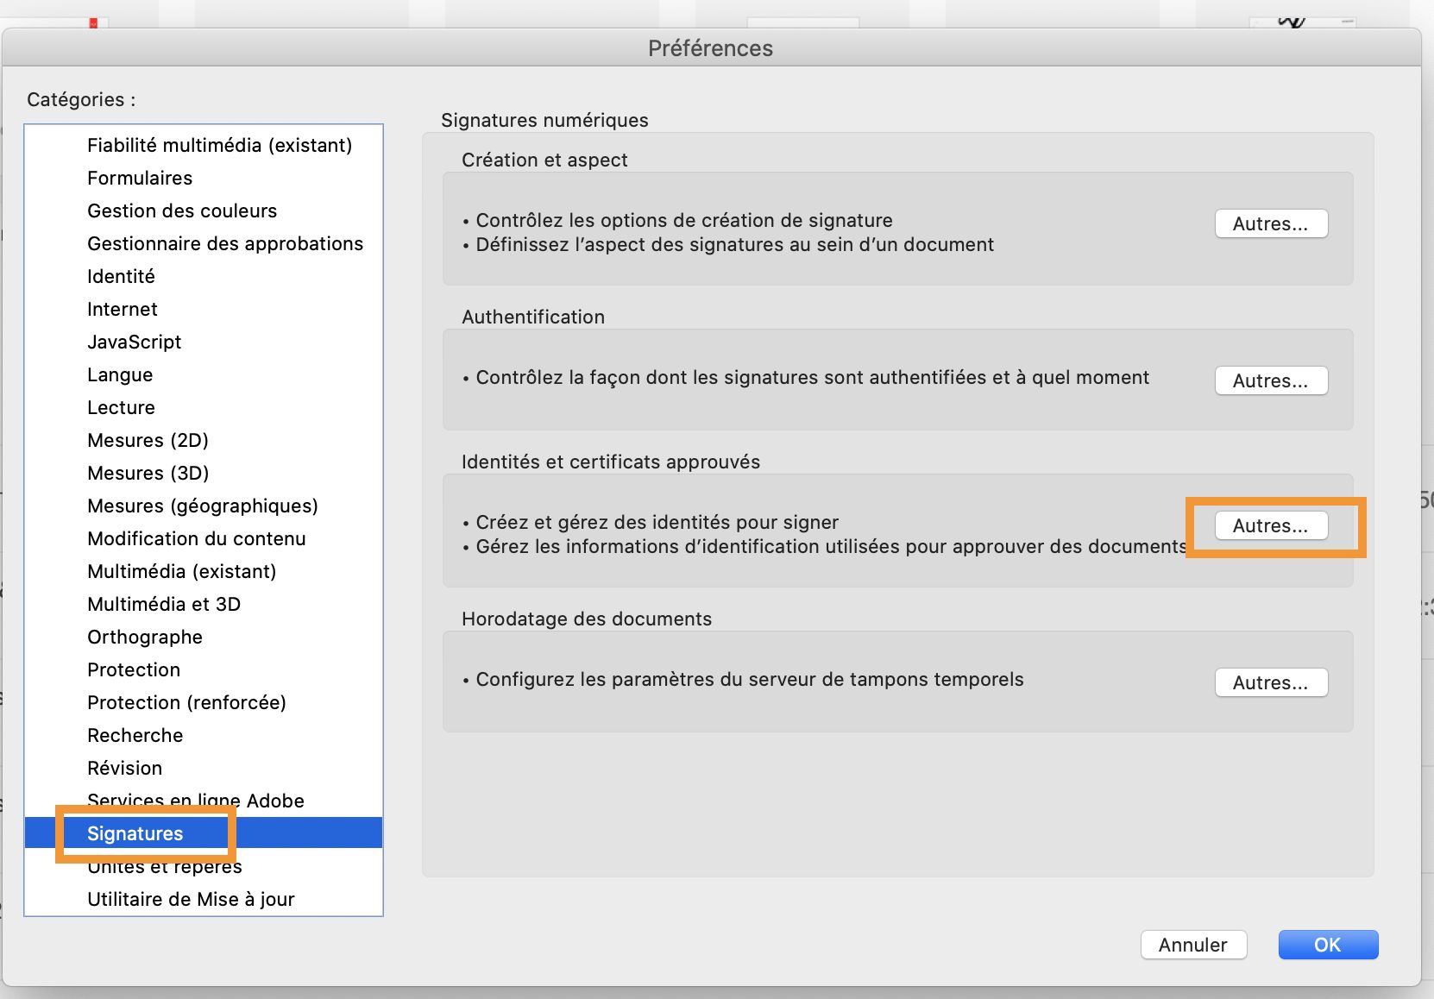Click Autres under Authentification
Screen dimensions: 1434x999
tap(1271, 380)
